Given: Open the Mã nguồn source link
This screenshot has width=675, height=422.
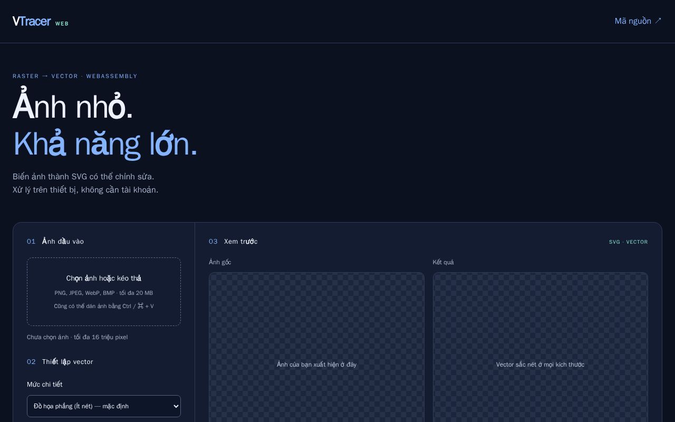Looking at the screenshot, I should coord(638,21).
